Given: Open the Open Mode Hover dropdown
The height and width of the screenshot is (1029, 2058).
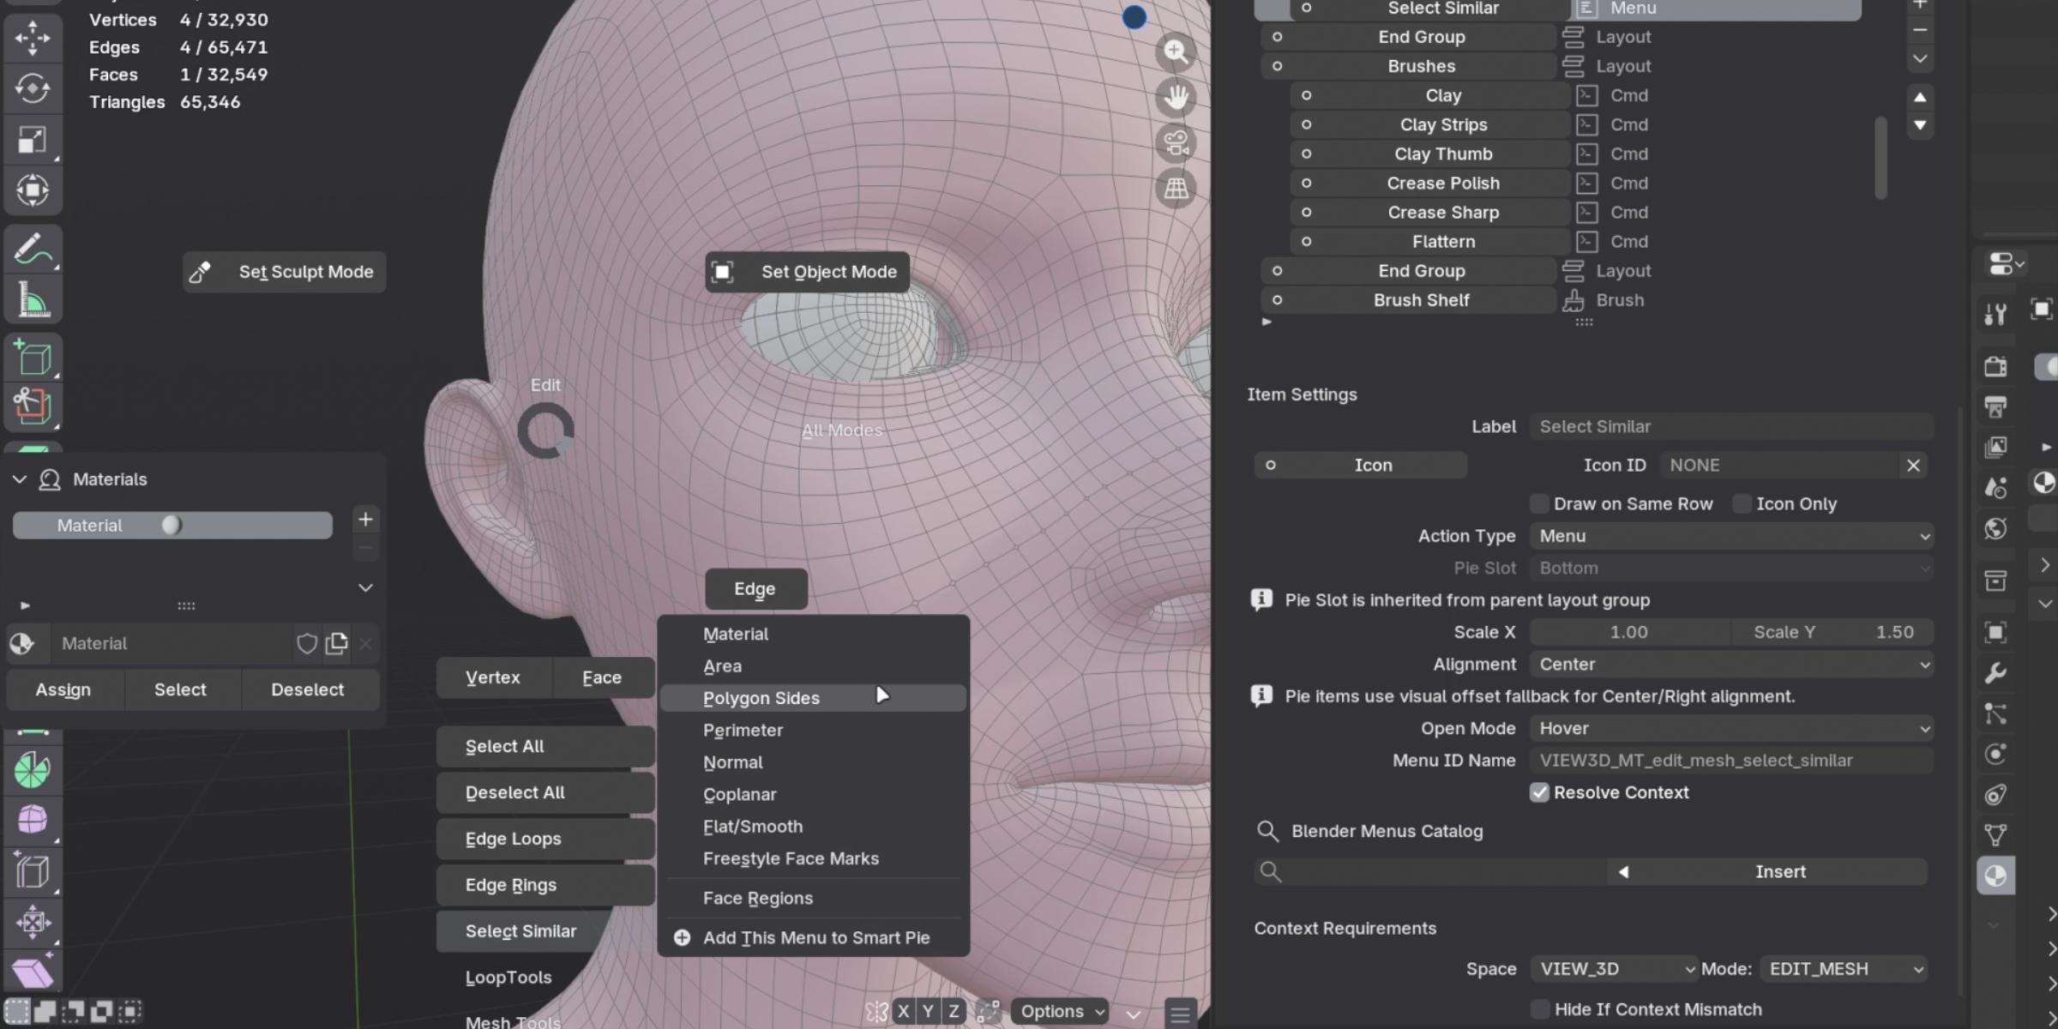Looking at the screenshot, I should coord(1731,729).
